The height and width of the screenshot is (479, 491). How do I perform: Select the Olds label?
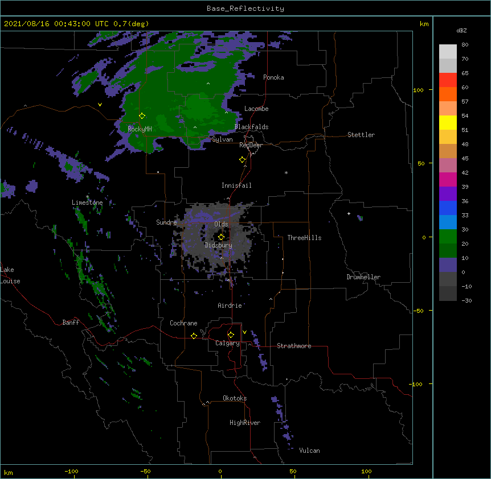(221, 224)
